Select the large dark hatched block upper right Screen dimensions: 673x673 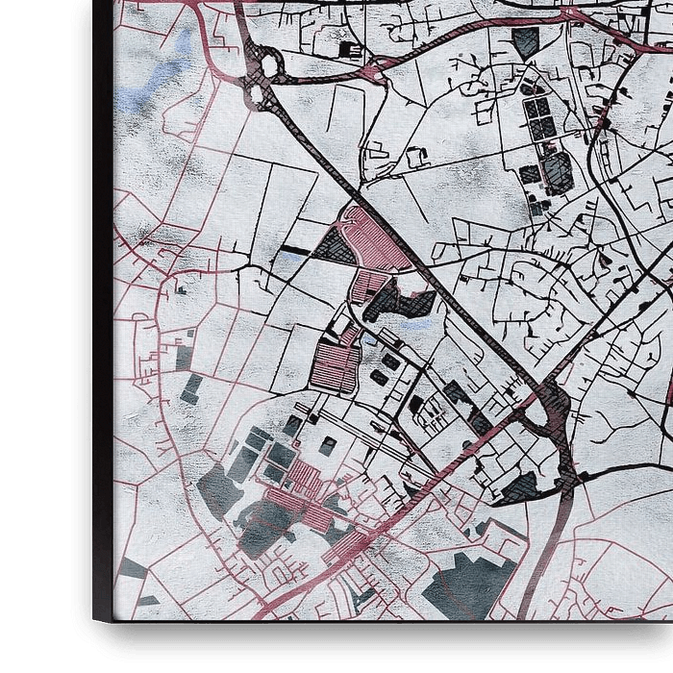(x=557, y=171)
